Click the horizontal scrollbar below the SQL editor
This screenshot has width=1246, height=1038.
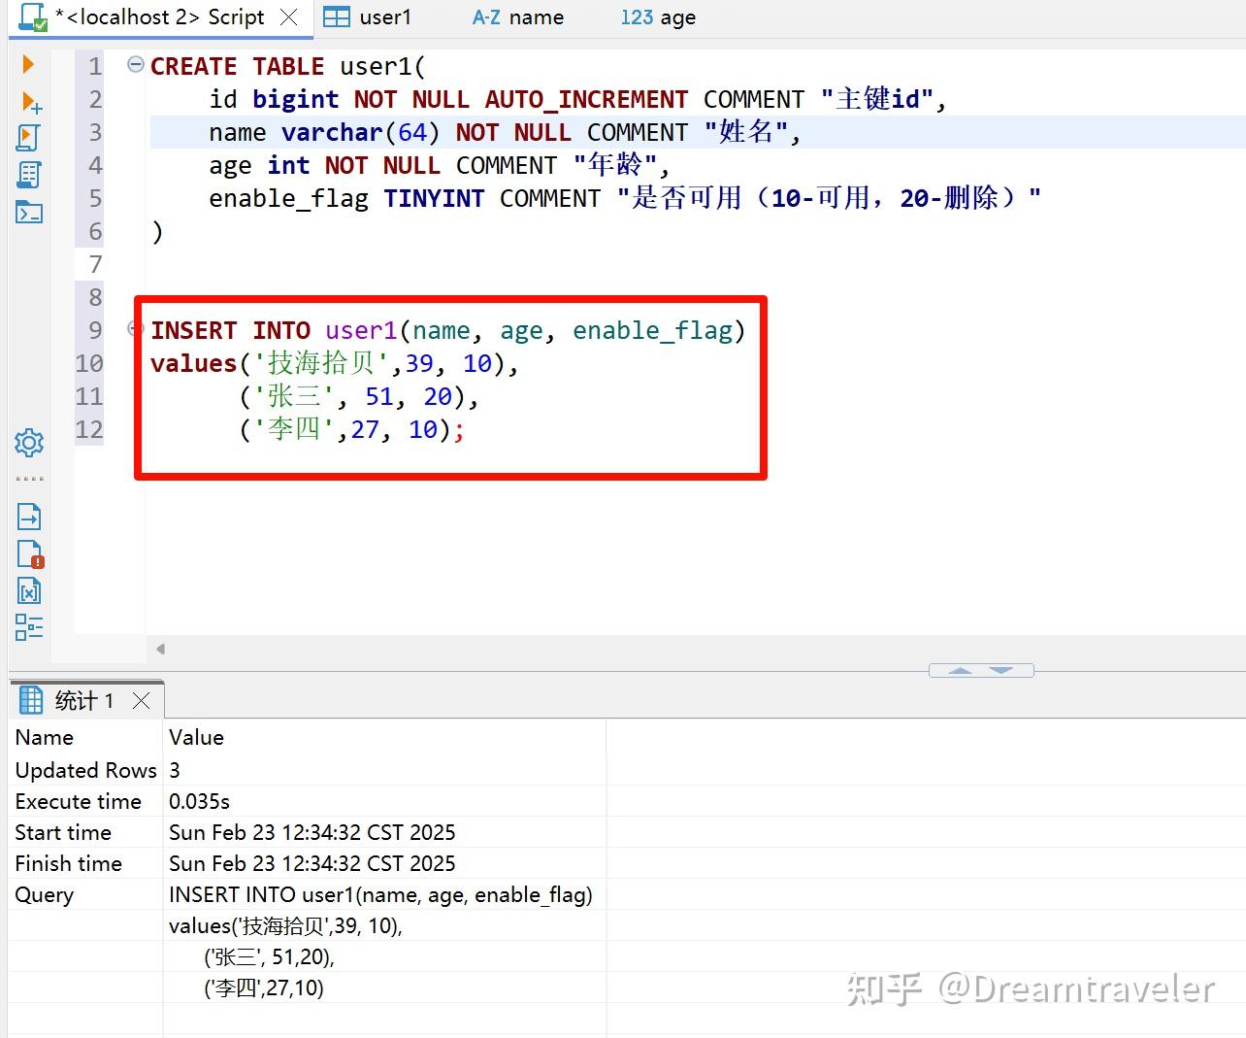(582, 648)
